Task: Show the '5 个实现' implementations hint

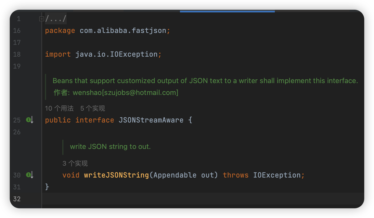Action: pos(93,108)
